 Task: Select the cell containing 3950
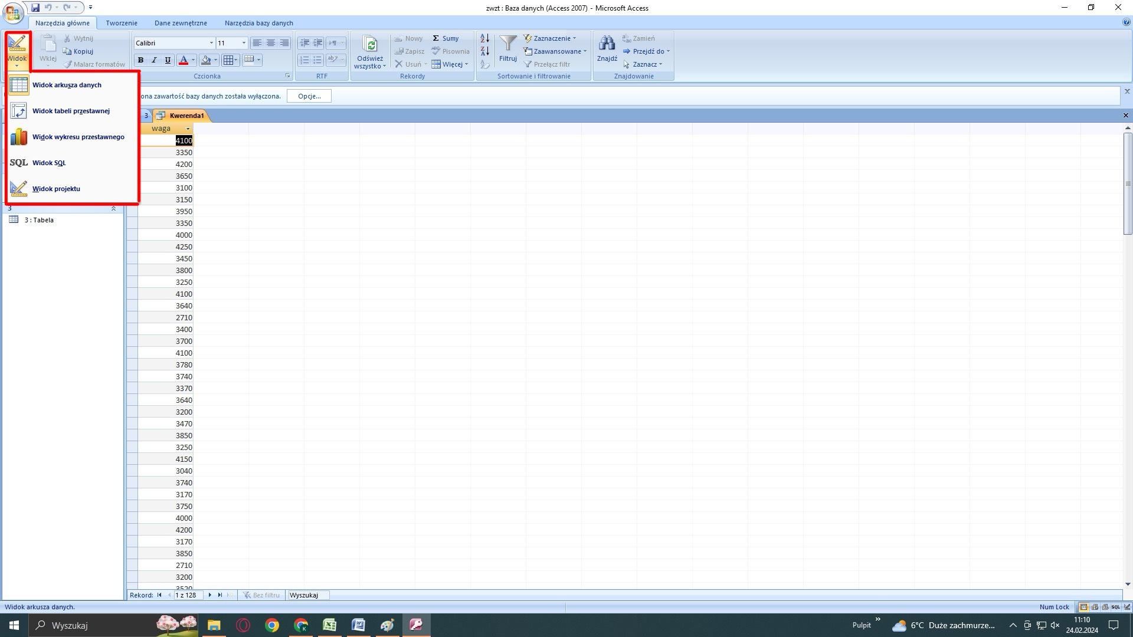click(166, 211)
